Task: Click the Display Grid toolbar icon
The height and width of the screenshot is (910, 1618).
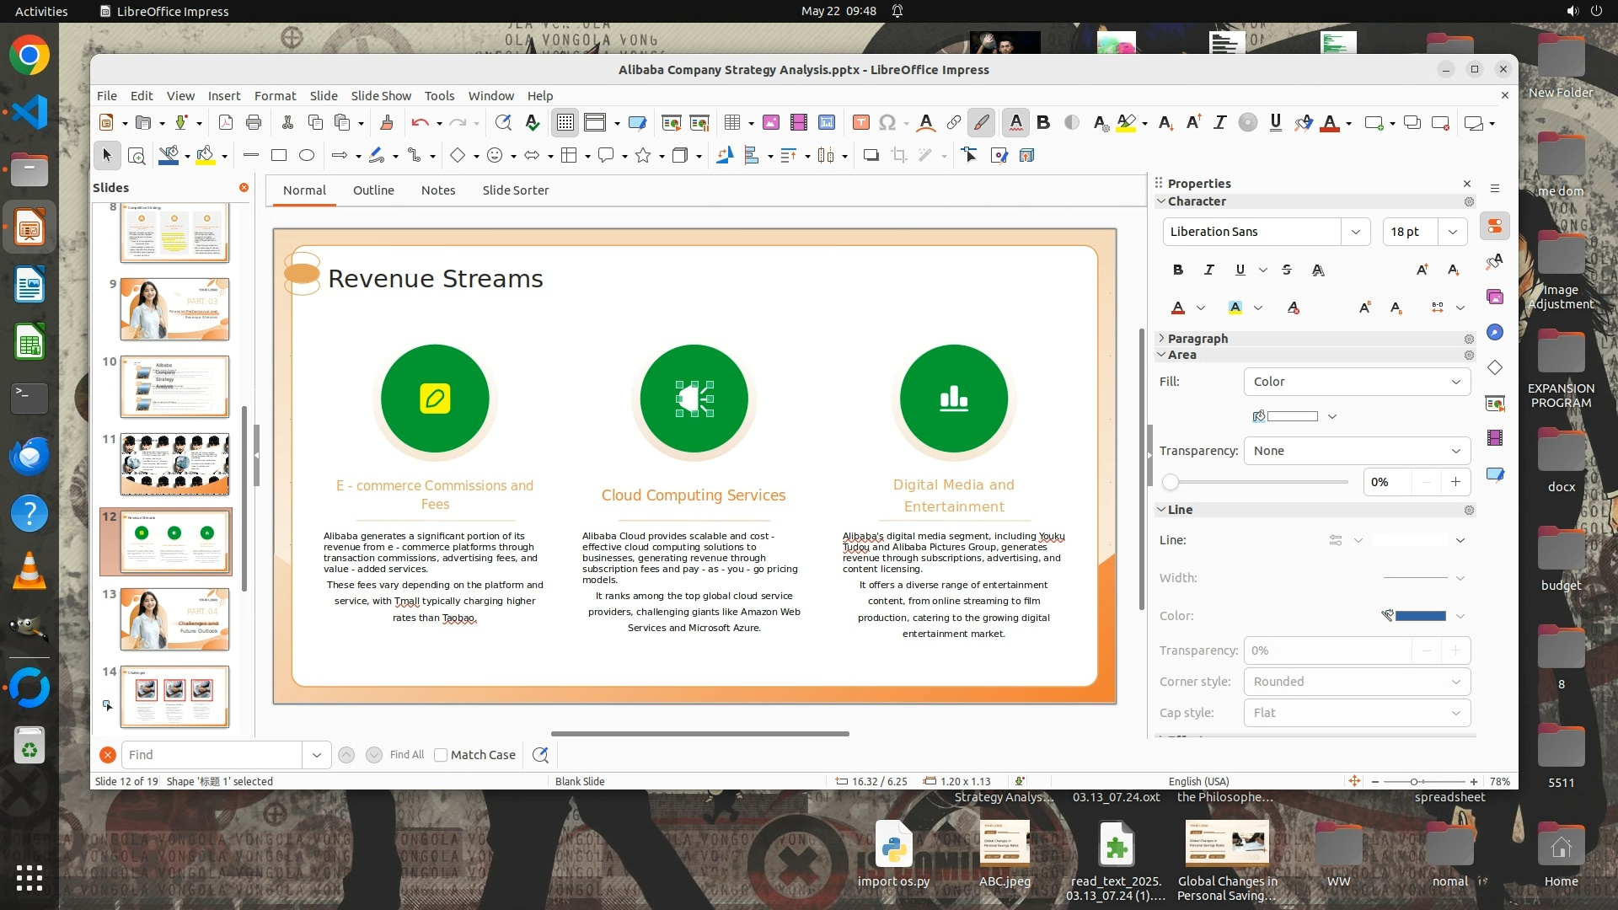Action: 565,123
